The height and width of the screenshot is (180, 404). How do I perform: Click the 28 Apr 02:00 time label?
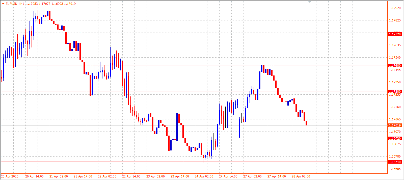tap(301, 176)
